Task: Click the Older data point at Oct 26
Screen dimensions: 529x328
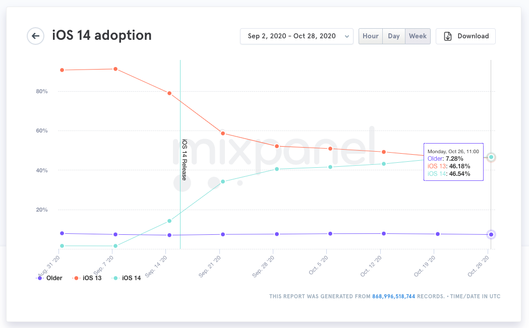Action: coord(491,234)
